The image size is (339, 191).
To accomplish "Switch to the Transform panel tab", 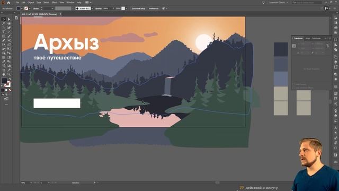I will coord(298,38).
